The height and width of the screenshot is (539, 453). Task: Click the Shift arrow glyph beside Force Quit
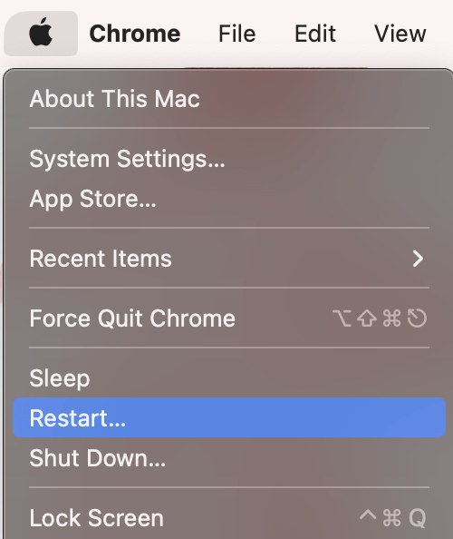point(367,318)
